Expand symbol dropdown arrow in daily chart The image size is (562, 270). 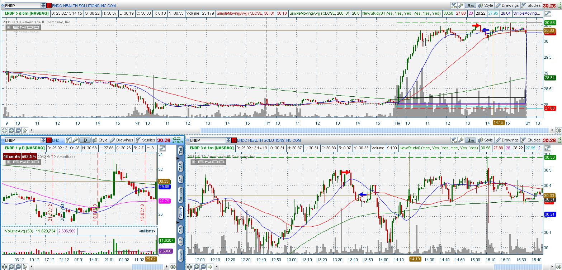click(x=43, y=140)
